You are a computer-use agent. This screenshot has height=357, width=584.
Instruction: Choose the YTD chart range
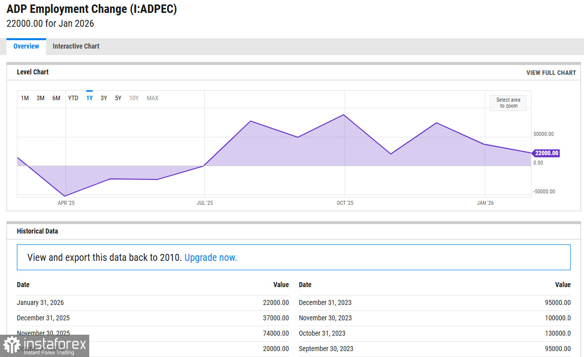pos(73,98)
